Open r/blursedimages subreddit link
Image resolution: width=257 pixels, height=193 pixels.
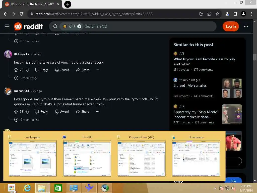[x=189, y=80]
